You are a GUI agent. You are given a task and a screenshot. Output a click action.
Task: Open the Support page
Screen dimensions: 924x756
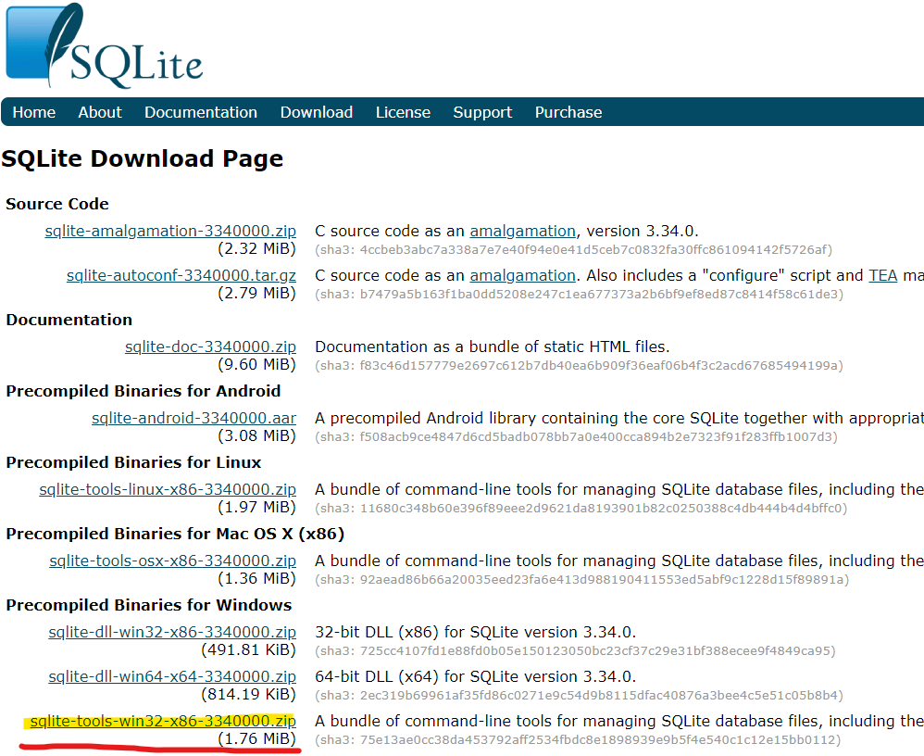point(481,112)
